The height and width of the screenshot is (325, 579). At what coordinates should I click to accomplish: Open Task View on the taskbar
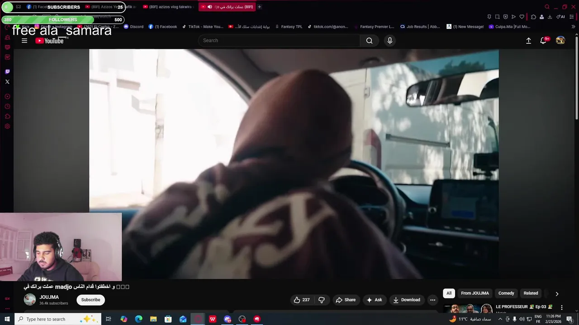109,319
